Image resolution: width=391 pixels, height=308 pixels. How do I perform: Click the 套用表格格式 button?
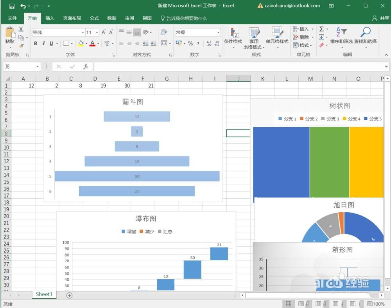click(x=255, y=37)
